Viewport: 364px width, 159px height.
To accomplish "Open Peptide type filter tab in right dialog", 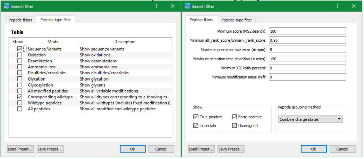I will 237,20.
